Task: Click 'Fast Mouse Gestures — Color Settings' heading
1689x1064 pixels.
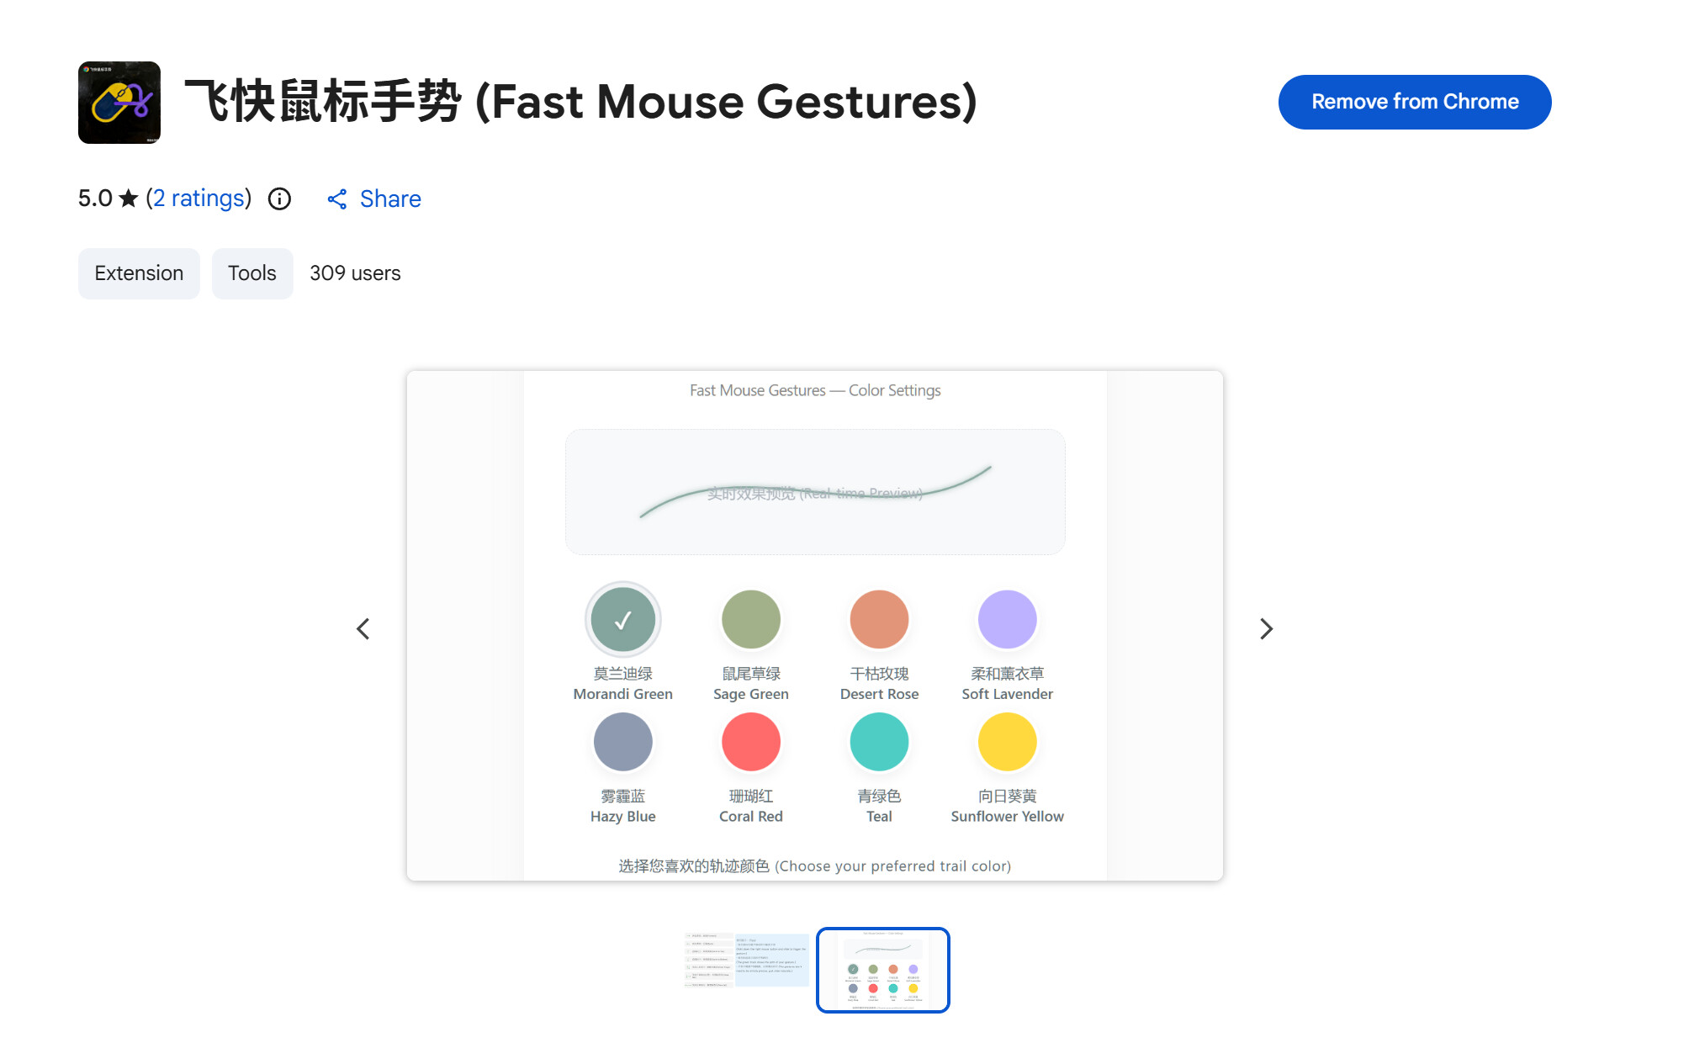Action: (815, 390)
